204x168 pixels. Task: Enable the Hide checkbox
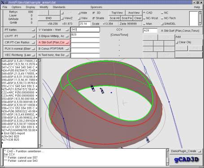tap(79, 13)
